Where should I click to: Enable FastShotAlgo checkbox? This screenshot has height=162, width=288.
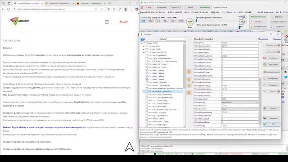pyautogui.click(x=223, y=126)
